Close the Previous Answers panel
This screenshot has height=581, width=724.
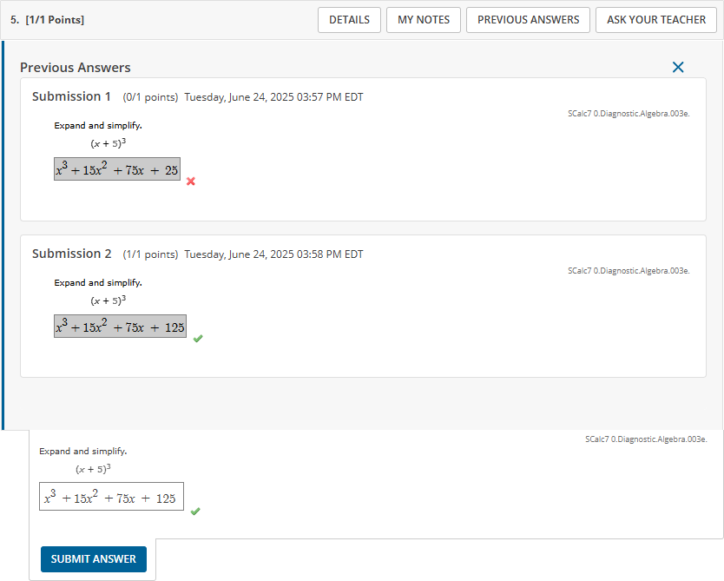[678, 67]
